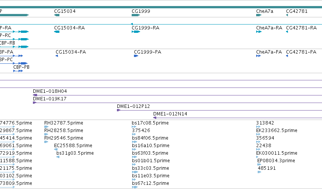This screenshot has height=189, width=322.
Task: Click the DME1-018H04 clone arrow end
Action: (35, 95)
